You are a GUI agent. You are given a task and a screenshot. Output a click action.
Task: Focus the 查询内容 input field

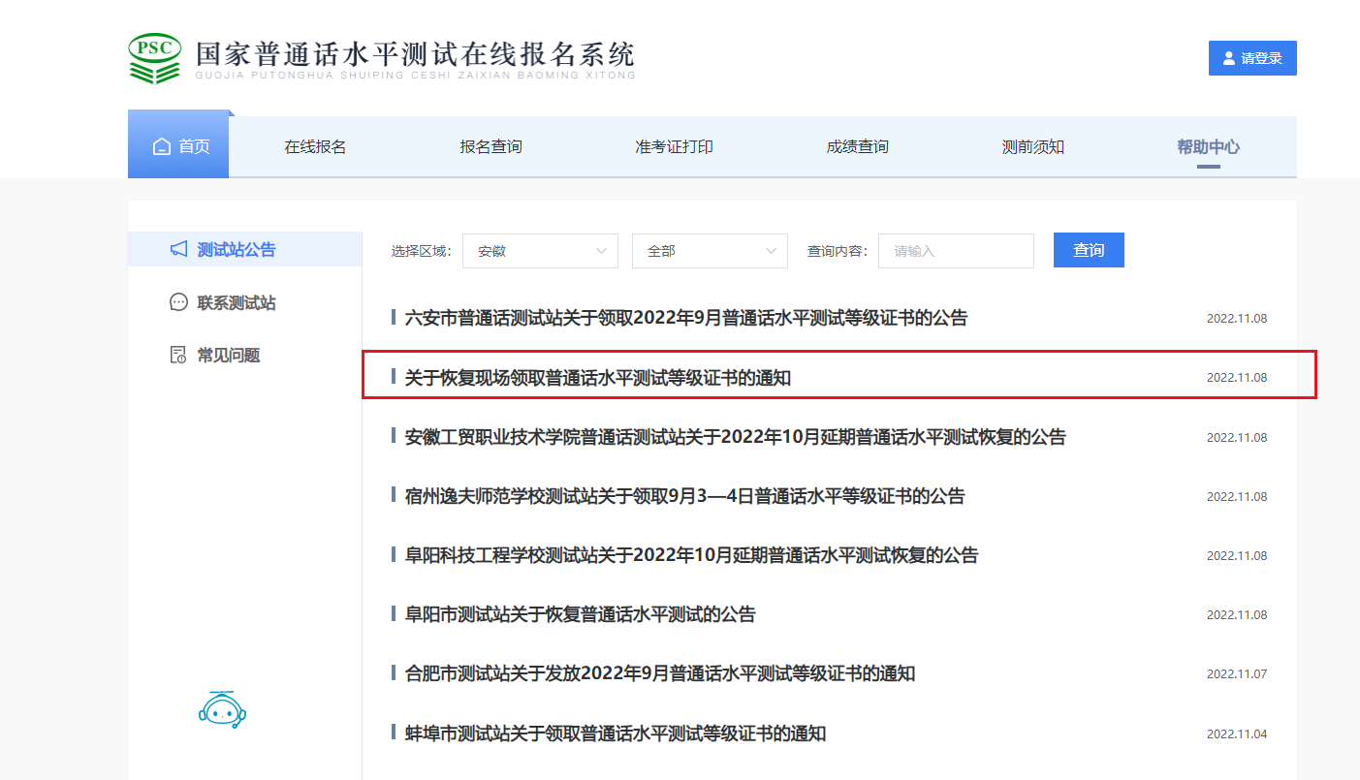(x=956, y=251)
